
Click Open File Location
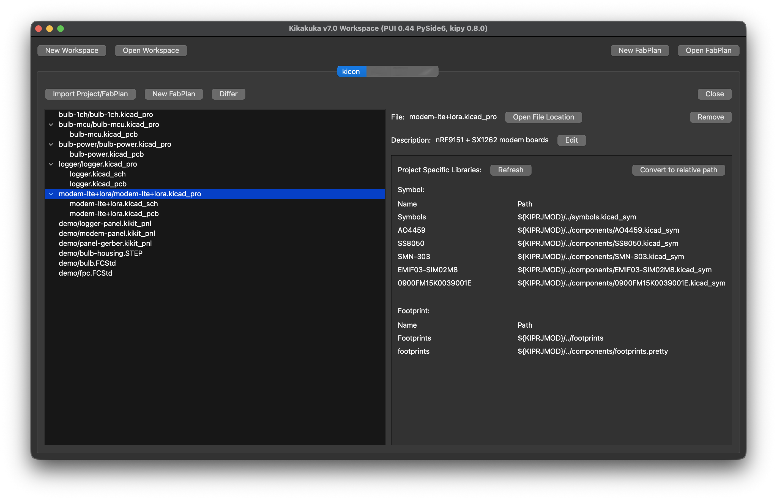click(x=543, y=117)
